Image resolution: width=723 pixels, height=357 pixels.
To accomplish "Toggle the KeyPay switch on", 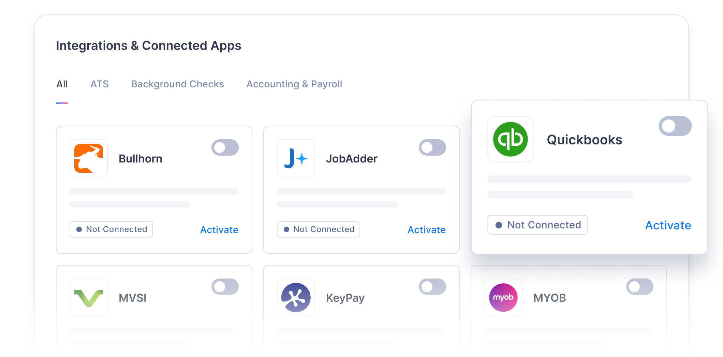I will click(432, 287).
